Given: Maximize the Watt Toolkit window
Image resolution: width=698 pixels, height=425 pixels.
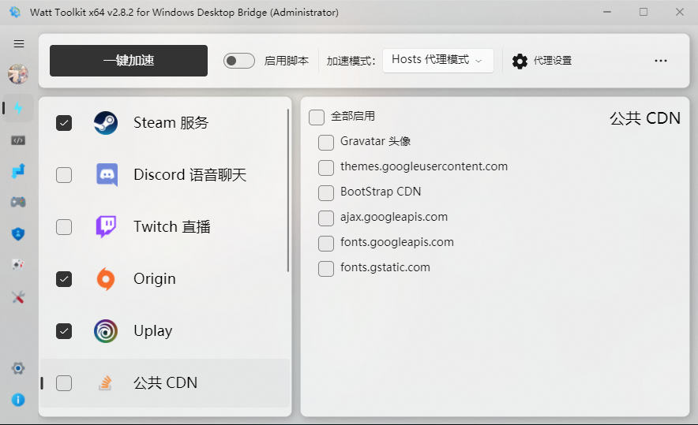Looking at the screenshot, I should tap(644, 12).
